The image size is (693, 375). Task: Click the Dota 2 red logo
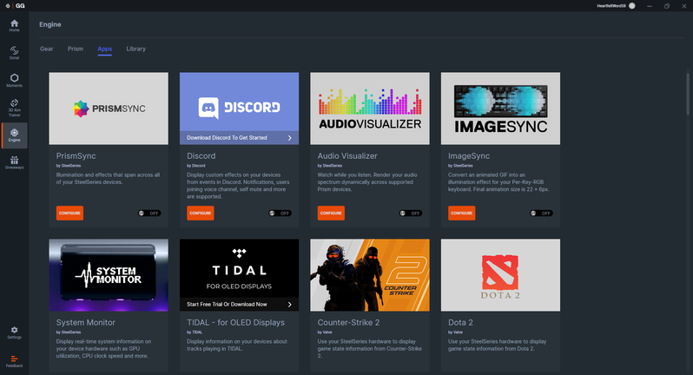(x=500, y=272)
